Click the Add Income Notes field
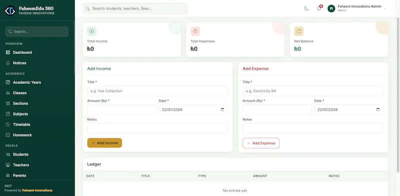The image size is (400, 196). [157, 128]
